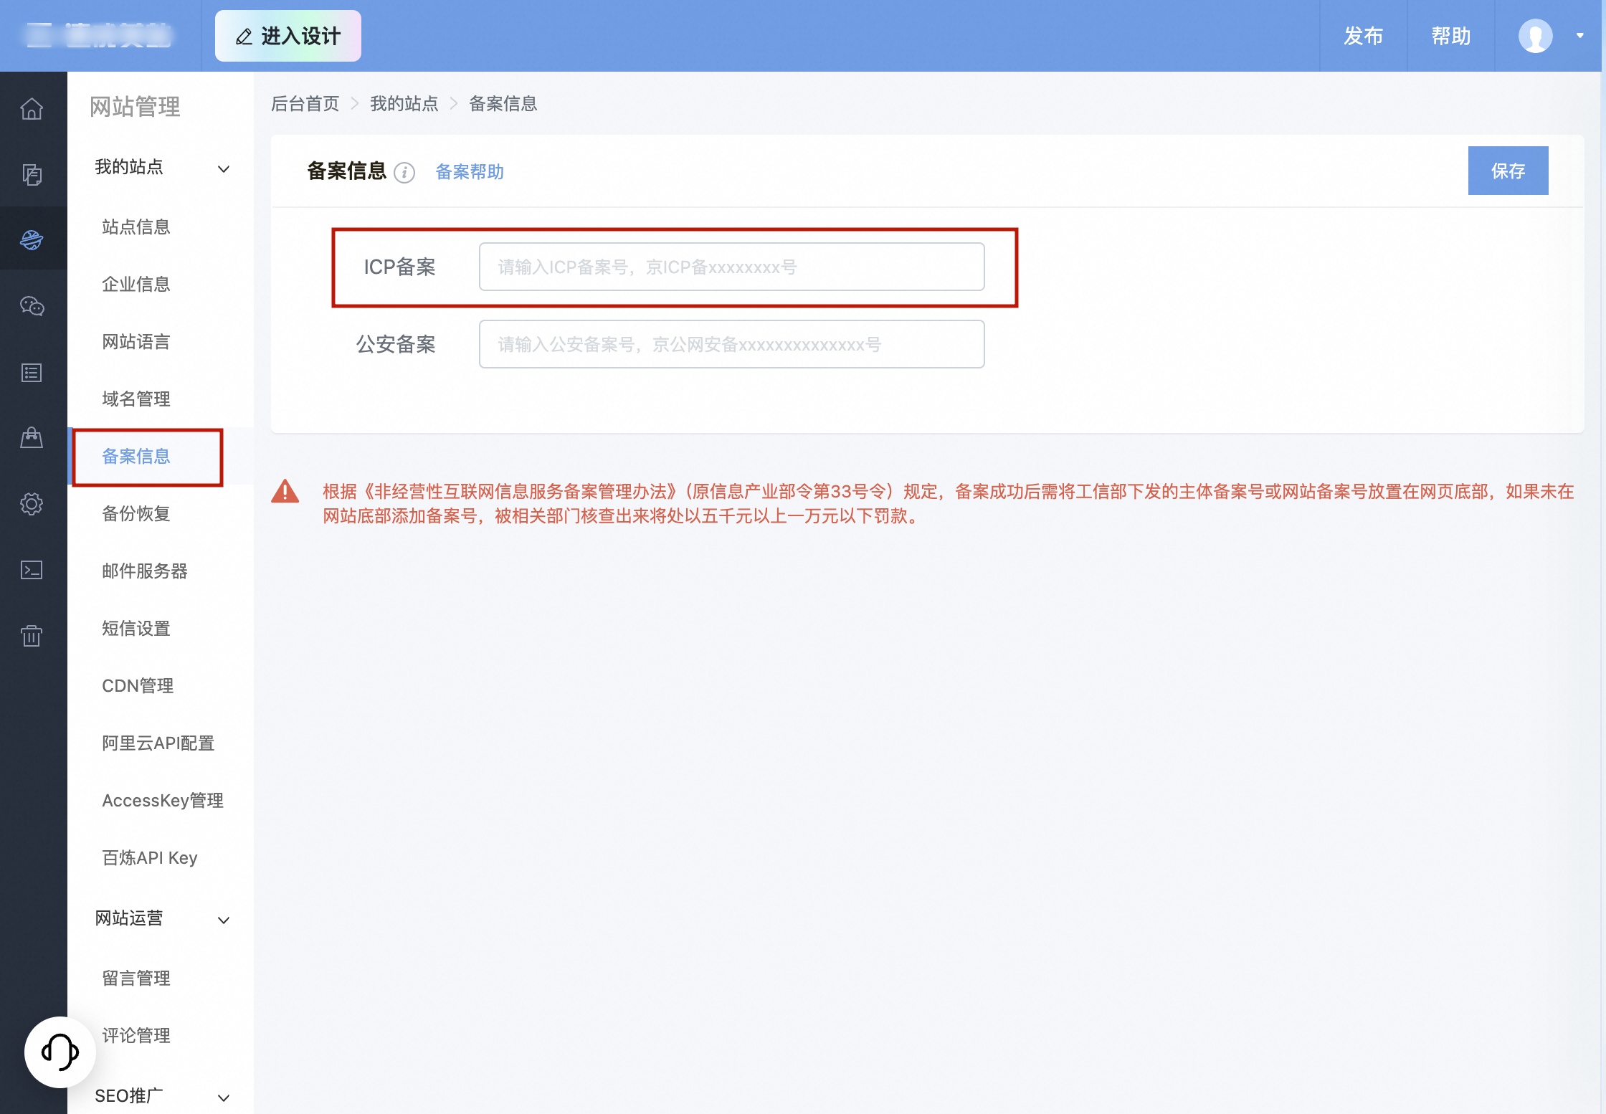Click the 进入设计 button

(288, 36)
